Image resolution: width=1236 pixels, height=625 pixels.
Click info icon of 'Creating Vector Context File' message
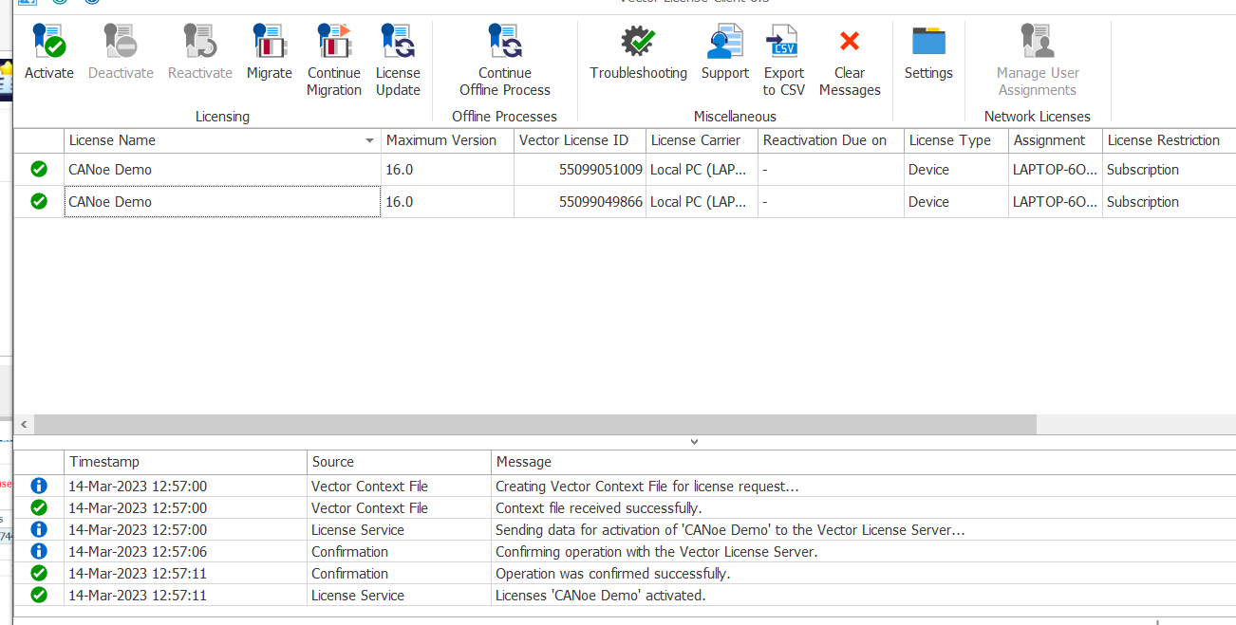(39, 487)
